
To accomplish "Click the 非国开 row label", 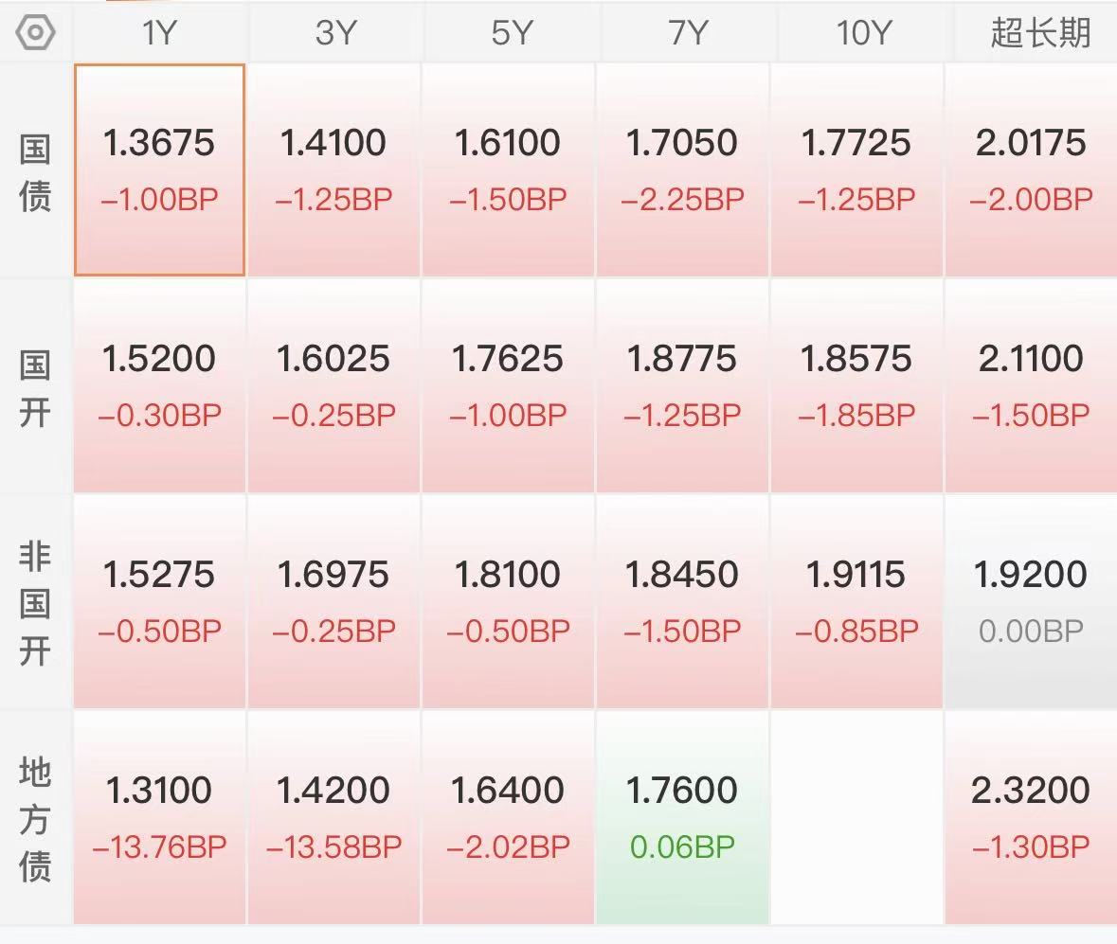I will point(35,603).
